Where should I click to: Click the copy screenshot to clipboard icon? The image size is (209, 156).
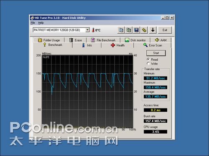click(x=129, y=30)
